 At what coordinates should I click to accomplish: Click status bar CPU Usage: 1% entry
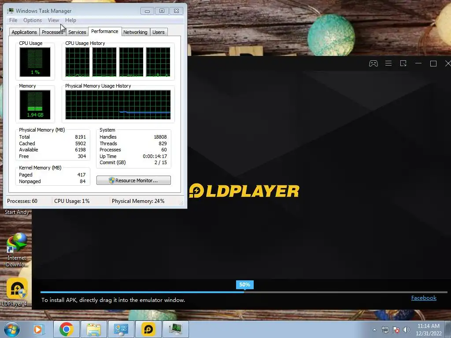point(72,201)
